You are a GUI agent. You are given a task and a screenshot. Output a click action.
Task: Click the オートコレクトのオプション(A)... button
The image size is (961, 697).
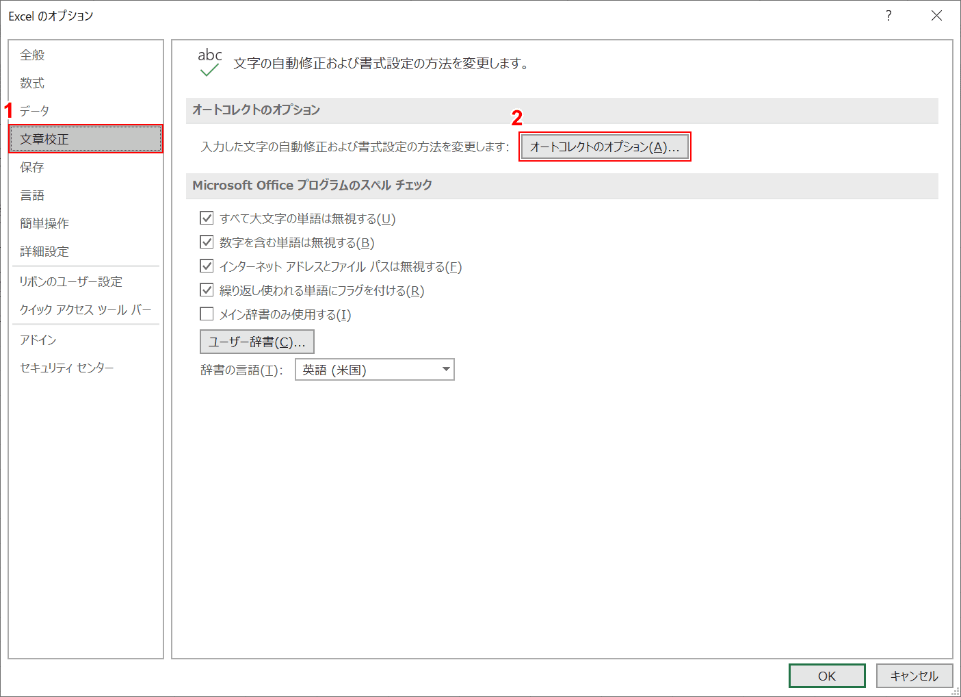point(605,147)
